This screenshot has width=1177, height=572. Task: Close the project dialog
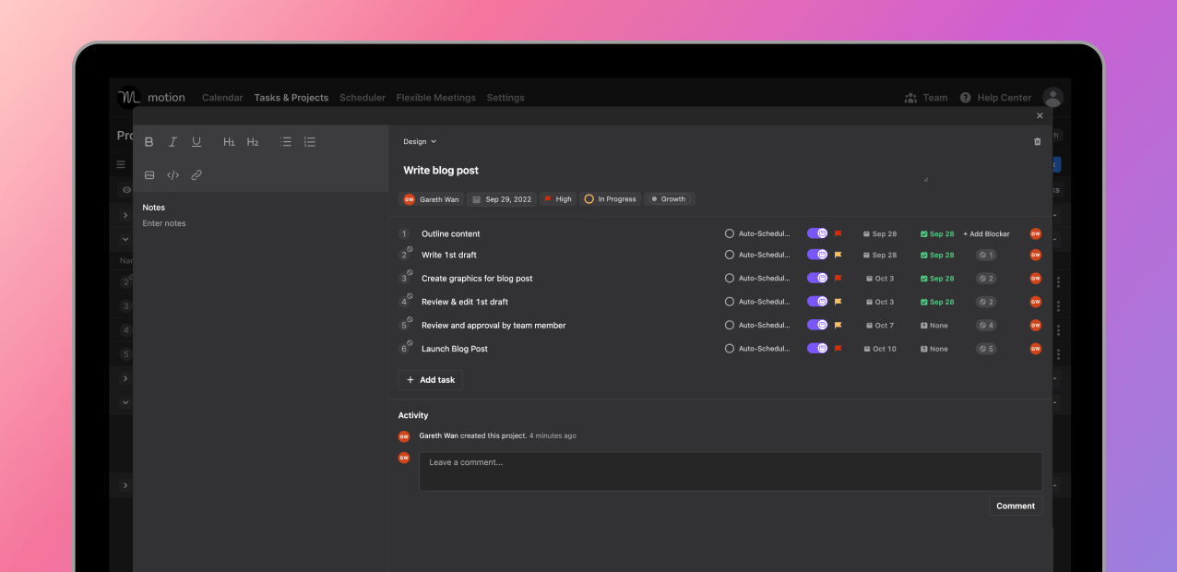coord(1040,115)
